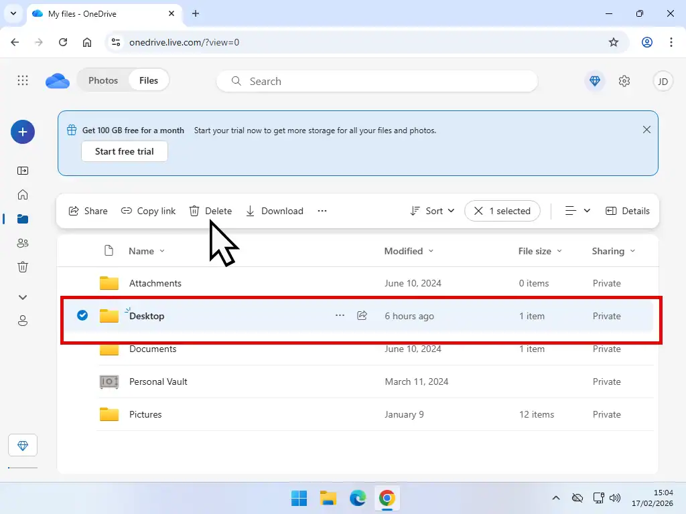The image size is (686, 514).
Task: Open the OneDrive settings gear
Action: (x=624, y=80)
